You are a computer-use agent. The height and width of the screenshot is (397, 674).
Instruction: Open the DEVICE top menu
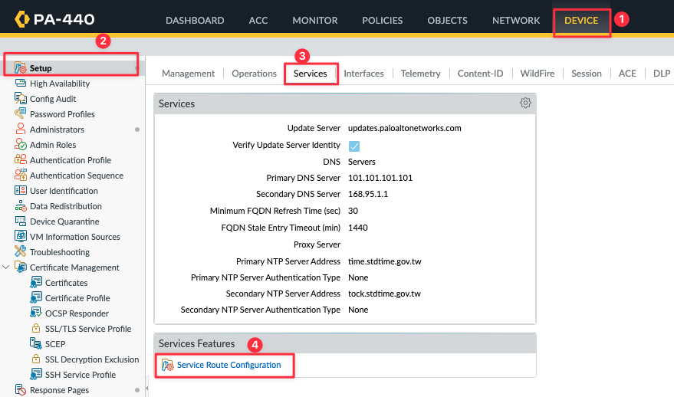[581, 20]
